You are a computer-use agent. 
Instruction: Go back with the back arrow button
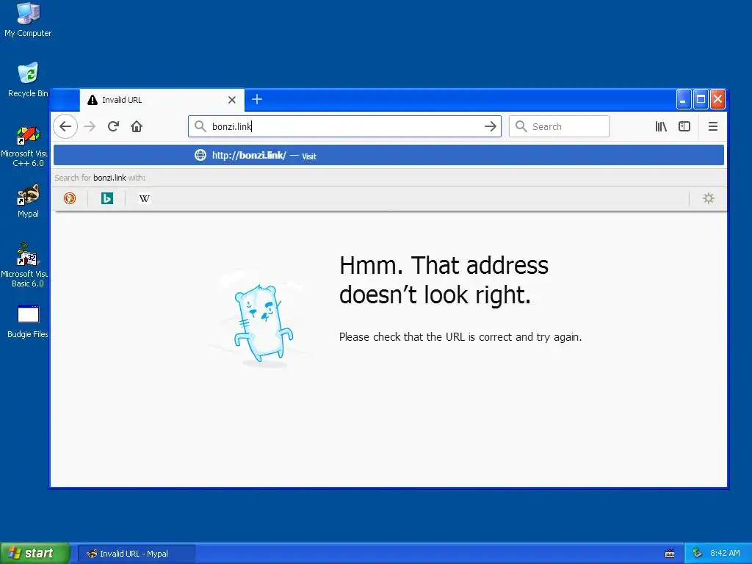[65, 126]
